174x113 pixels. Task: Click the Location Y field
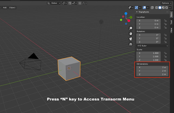[148, 24]
